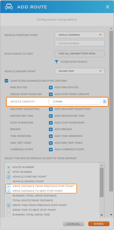
Task: Click route details list scroll up arrow
Action: coord(102,166)
